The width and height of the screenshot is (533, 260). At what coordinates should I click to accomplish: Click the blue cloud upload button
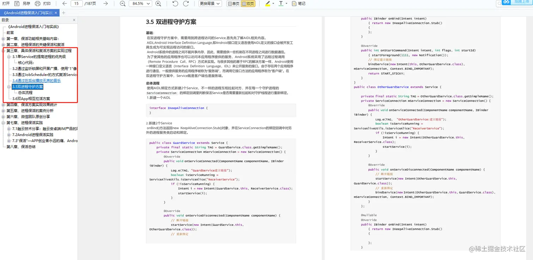[517, 2]
